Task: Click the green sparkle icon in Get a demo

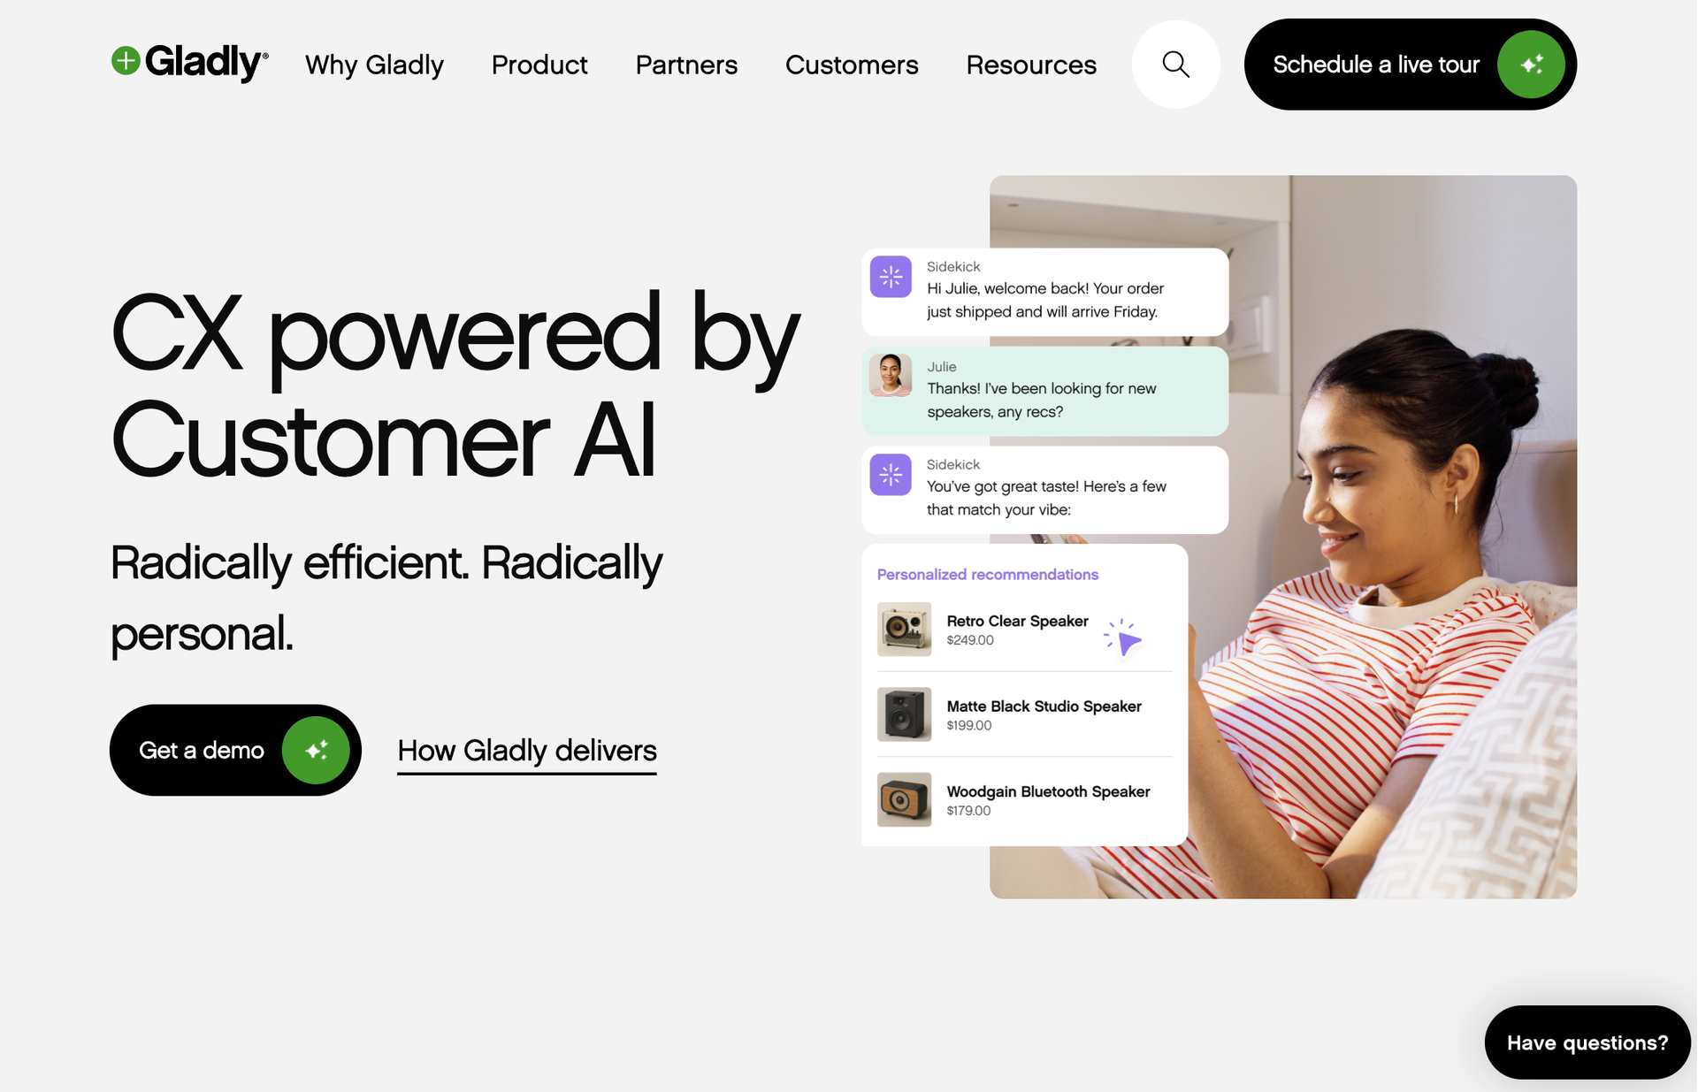Action: [x=316, y=750]
